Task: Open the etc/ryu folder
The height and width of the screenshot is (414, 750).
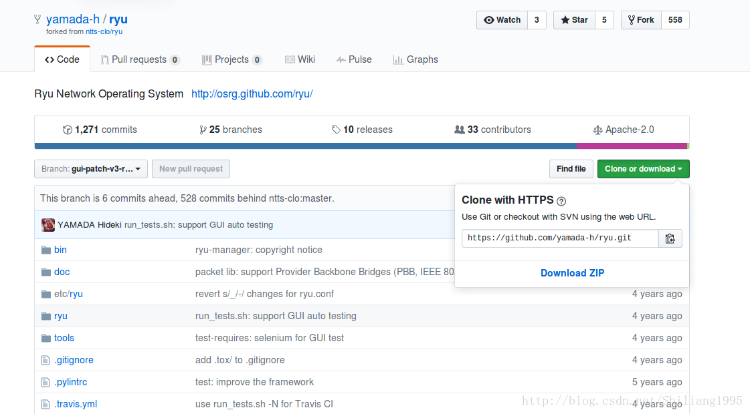Action: click(x=68, y=294)
